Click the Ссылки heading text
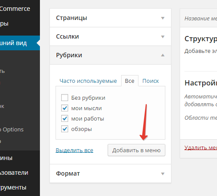The height and width of the screenshot is (196, 217). [x=67, y=36]
